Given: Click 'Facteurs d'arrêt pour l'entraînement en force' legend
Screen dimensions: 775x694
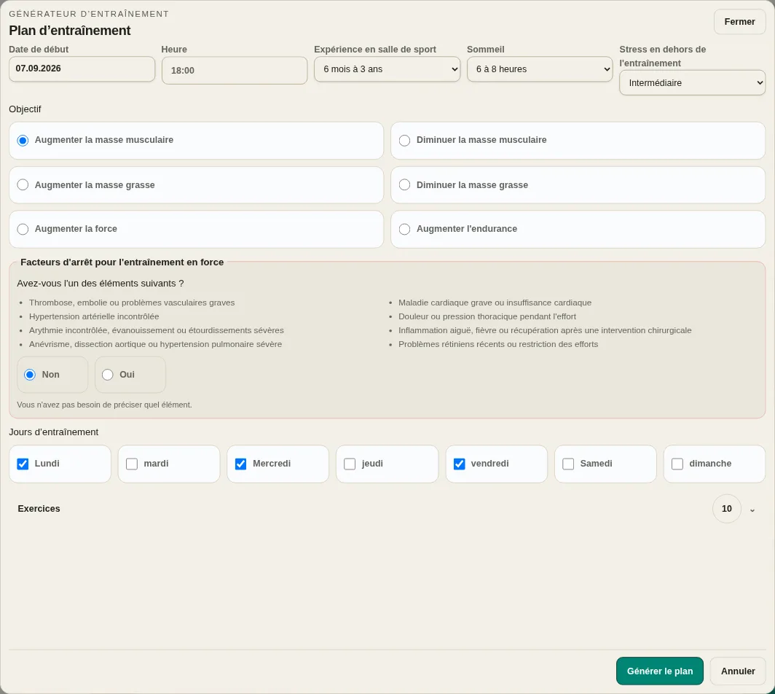Looking at the screenshot, I should tap(122, 262).
